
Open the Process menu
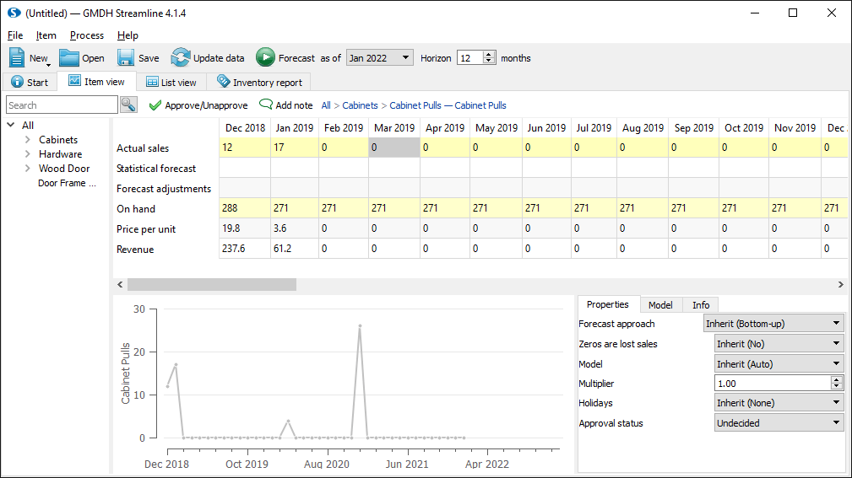[87, 35]
